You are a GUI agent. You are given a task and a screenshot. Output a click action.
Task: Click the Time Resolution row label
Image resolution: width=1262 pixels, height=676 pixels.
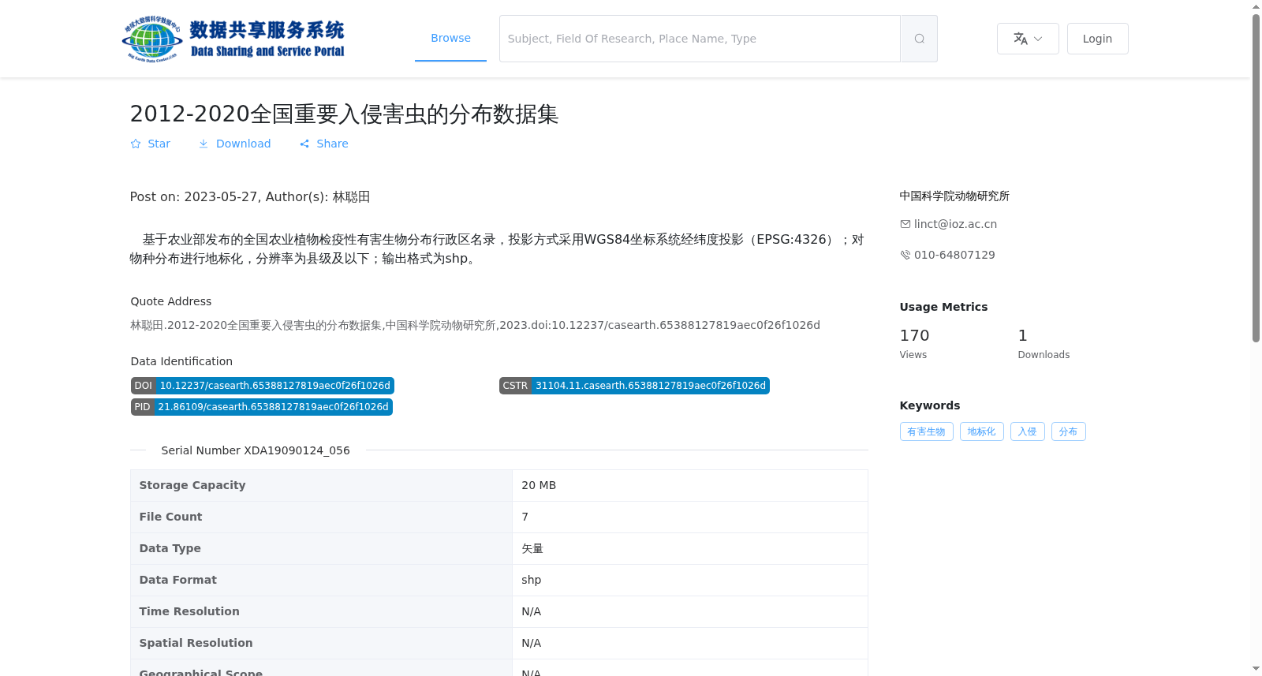point(189,611)
